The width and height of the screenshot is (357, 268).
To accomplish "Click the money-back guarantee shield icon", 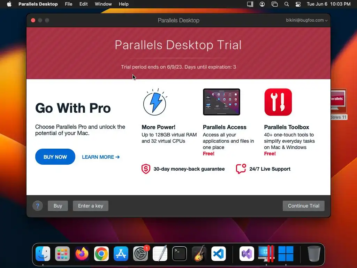I will 146,169.
